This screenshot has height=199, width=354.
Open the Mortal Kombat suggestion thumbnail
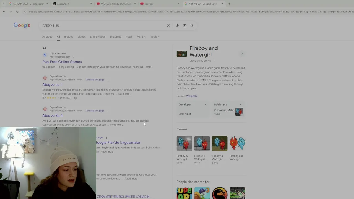tap(220, 193)
